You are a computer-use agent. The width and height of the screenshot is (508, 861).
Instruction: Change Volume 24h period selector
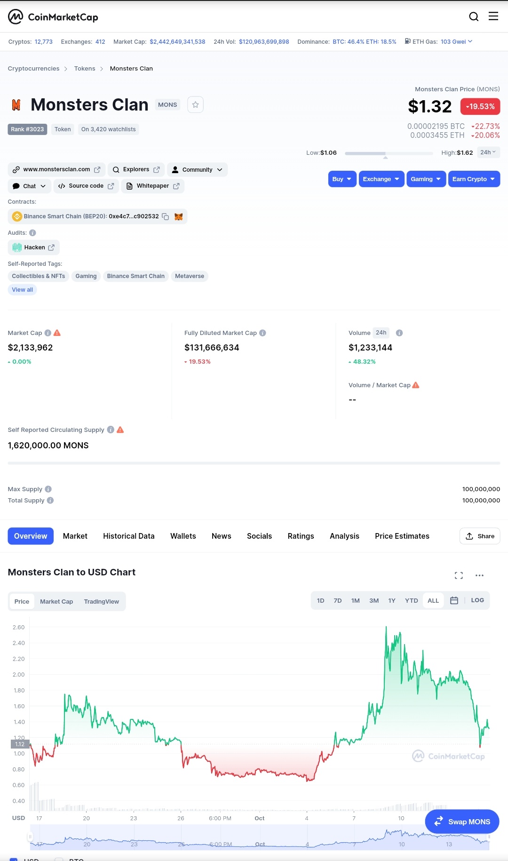pos(381,333)
